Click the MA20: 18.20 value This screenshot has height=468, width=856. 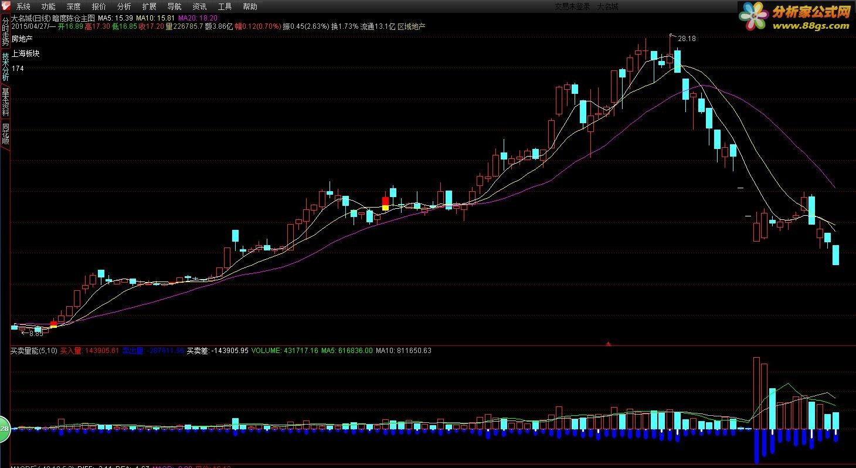tap(198, 19)
